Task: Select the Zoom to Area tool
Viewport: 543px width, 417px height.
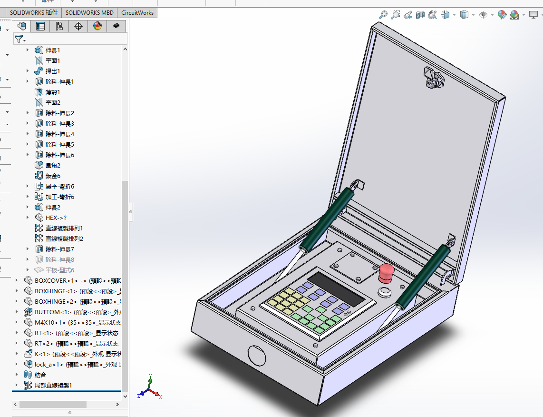Action: (395, 15)
